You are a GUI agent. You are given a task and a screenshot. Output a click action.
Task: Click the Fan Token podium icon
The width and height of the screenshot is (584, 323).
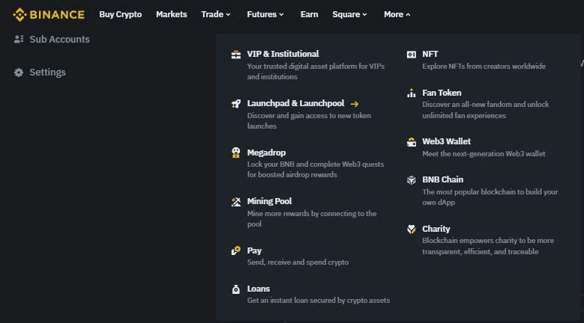coord(411,93)
